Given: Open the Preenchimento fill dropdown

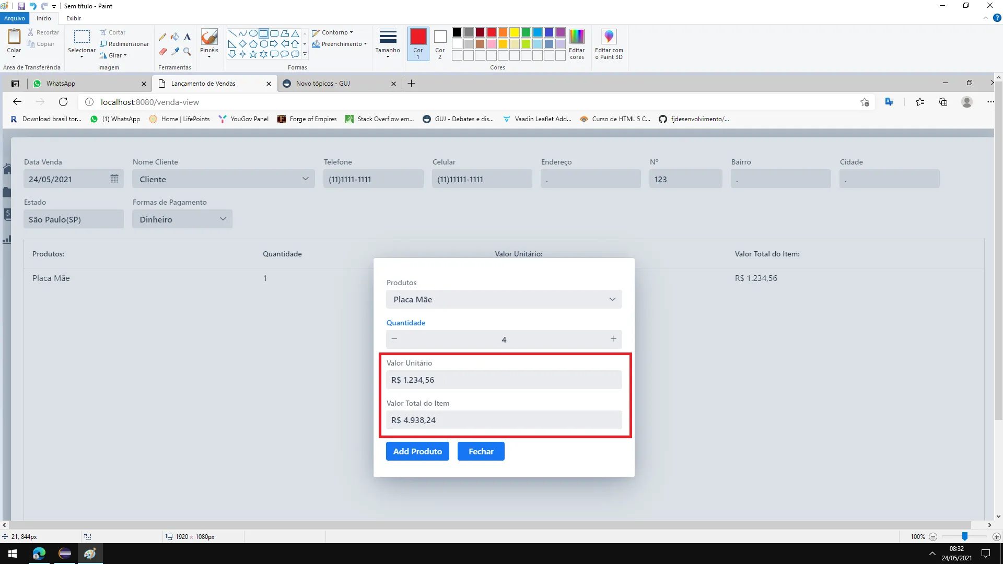Looking at the screenshot, I should [341, 44].
